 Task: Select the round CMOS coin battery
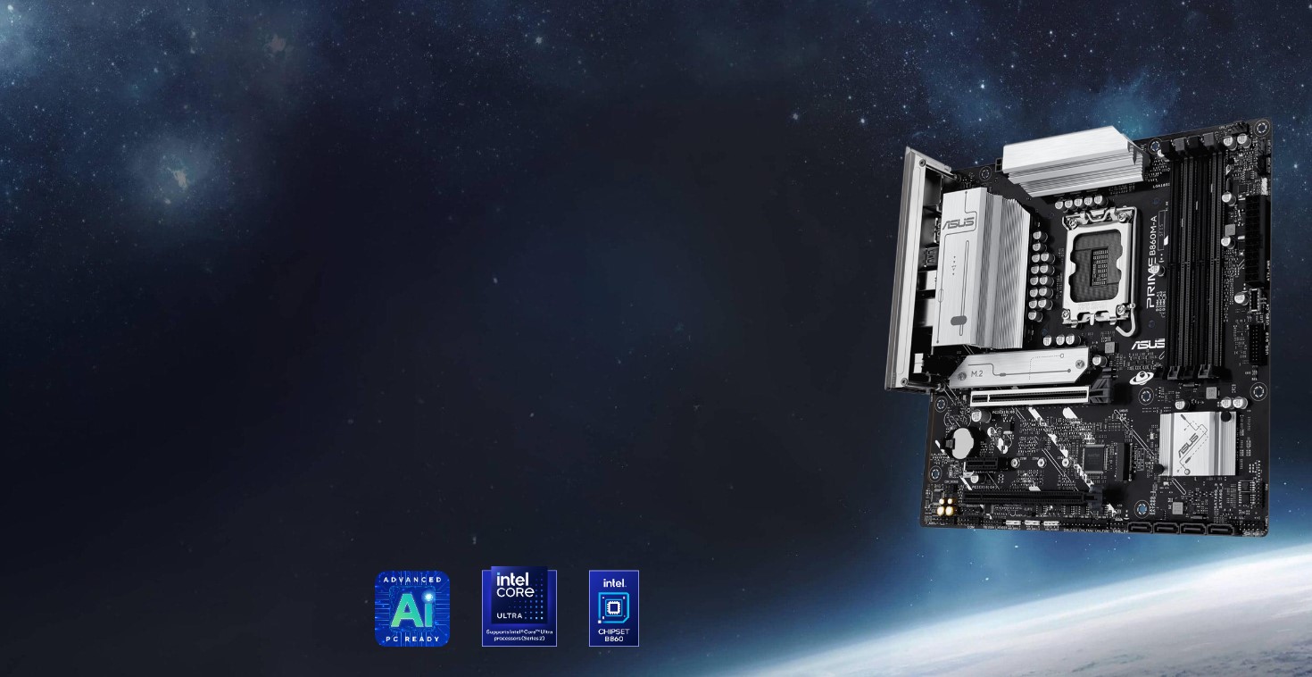click(x=960, y=442)
